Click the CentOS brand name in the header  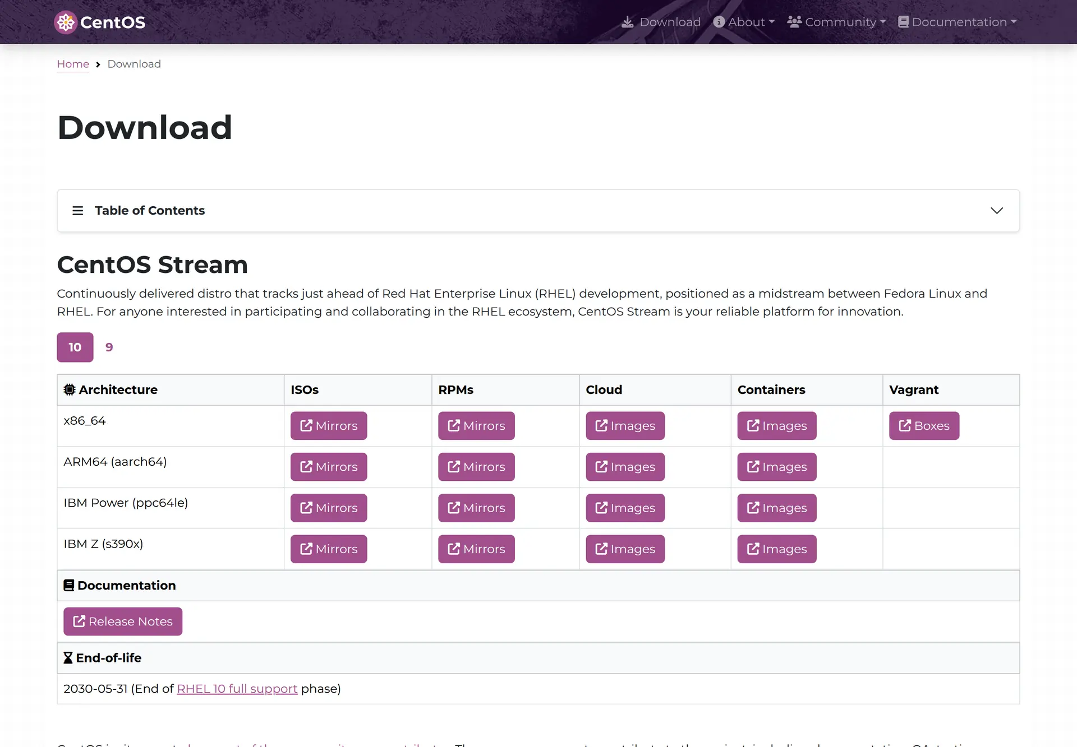tap(113, 22)
